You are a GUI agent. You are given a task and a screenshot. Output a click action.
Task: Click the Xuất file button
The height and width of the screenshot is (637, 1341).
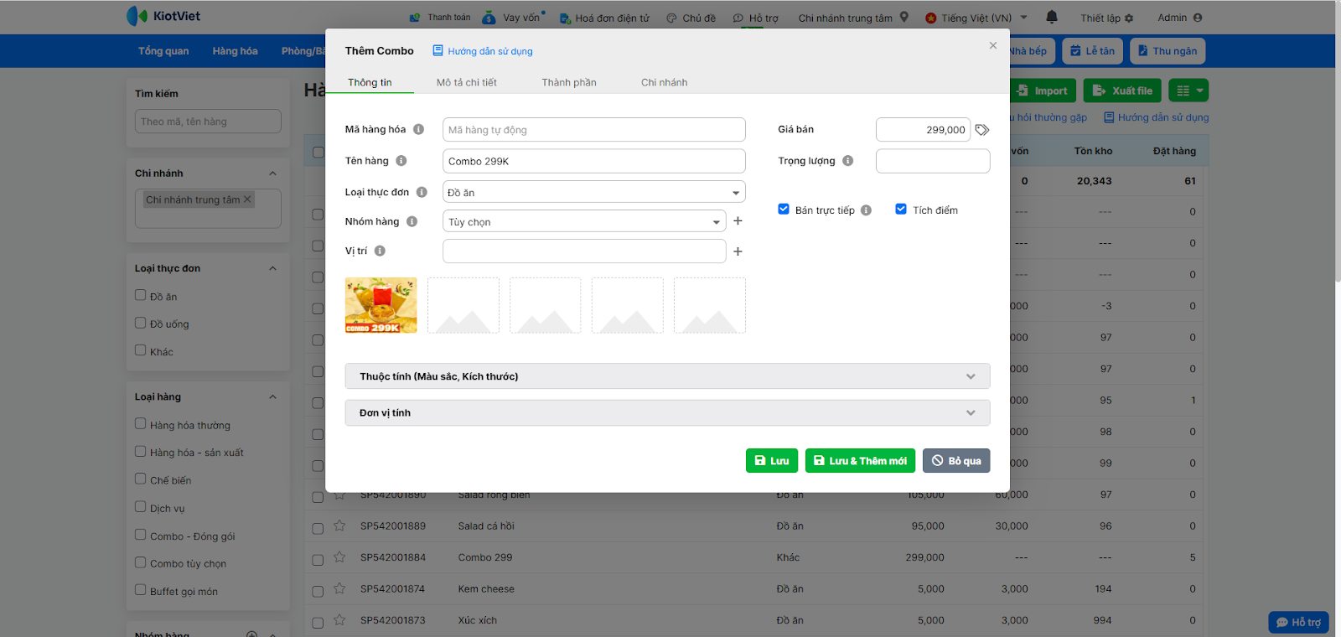coord(1121,91)
